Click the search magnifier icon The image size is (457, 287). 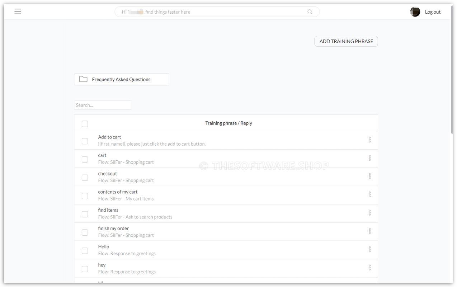309,11
